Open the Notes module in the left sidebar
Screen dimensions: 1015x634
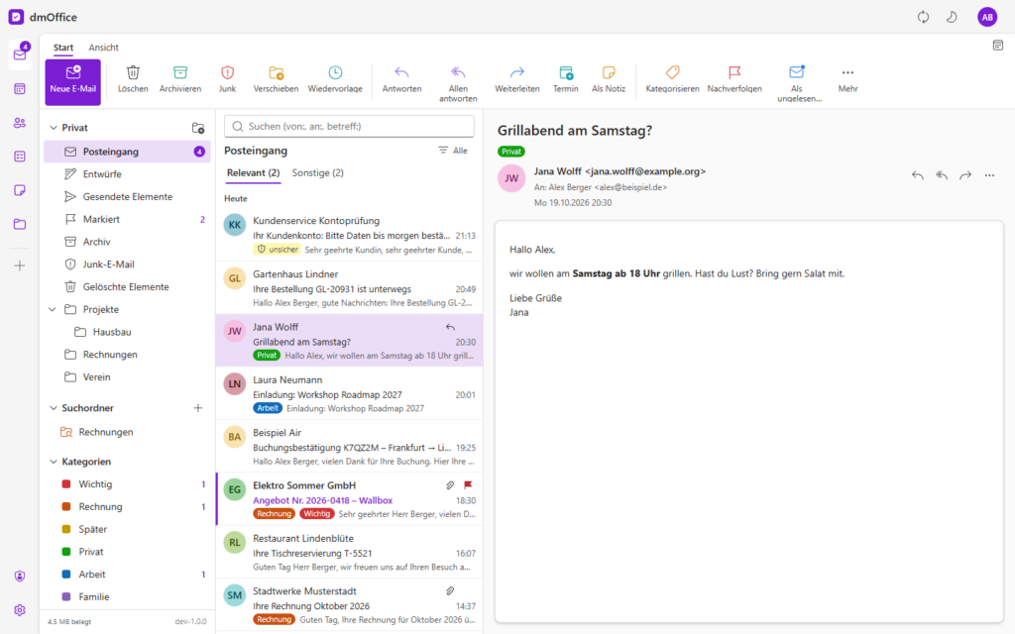[x=20, y=190]
